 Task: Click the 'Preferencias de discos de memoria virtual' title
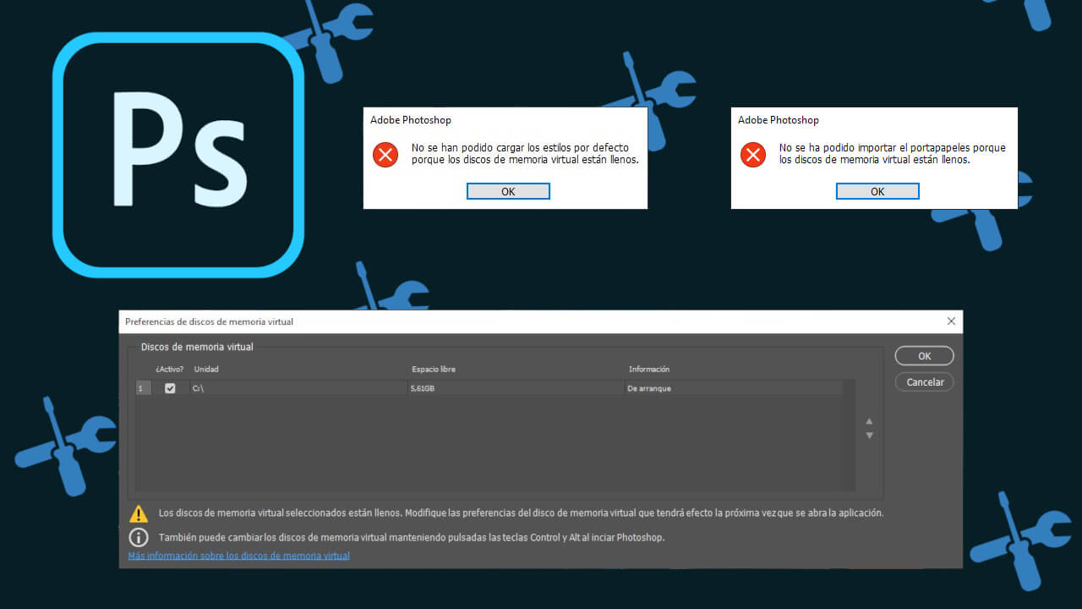click(210, 322)
